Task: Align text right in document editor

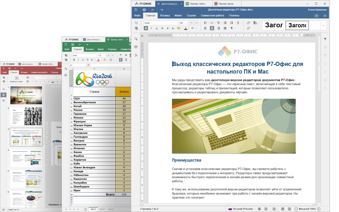Action: (218, 28)
